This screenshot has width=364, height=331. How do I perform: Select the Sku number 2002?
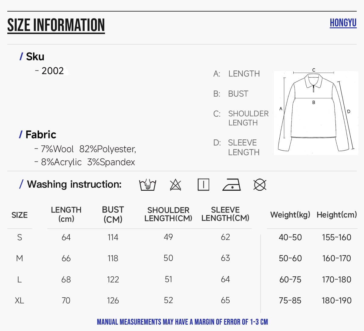click(x=52, y=71)
